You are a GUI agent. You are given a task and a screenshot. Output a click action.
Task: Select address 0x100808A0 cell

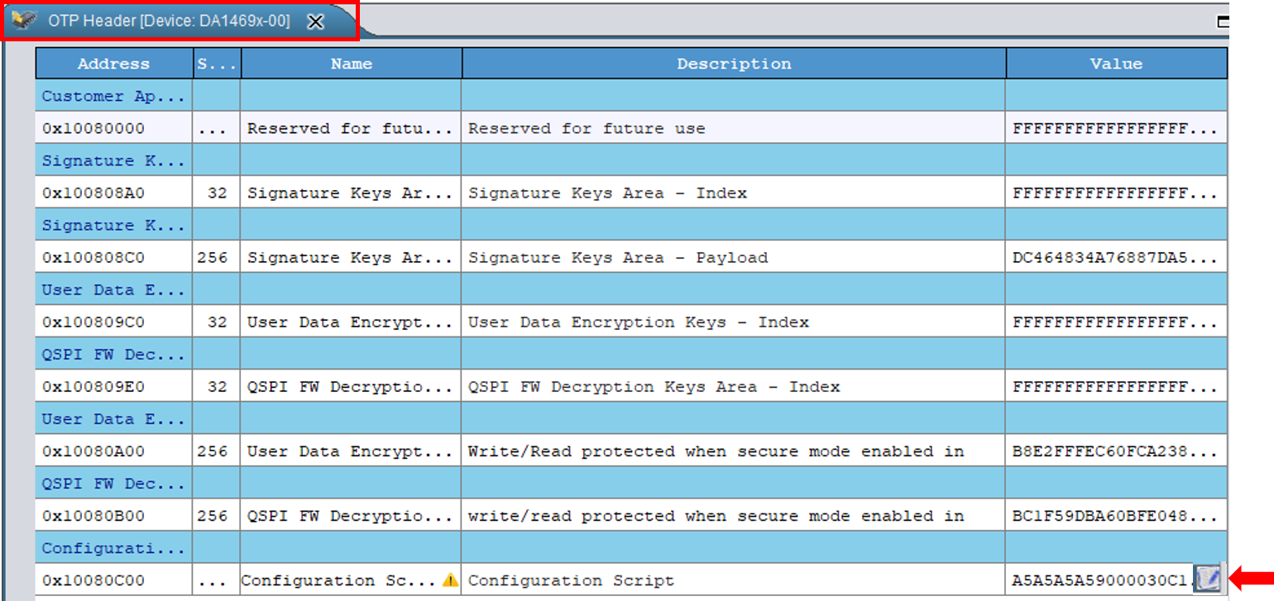[114, 193]
